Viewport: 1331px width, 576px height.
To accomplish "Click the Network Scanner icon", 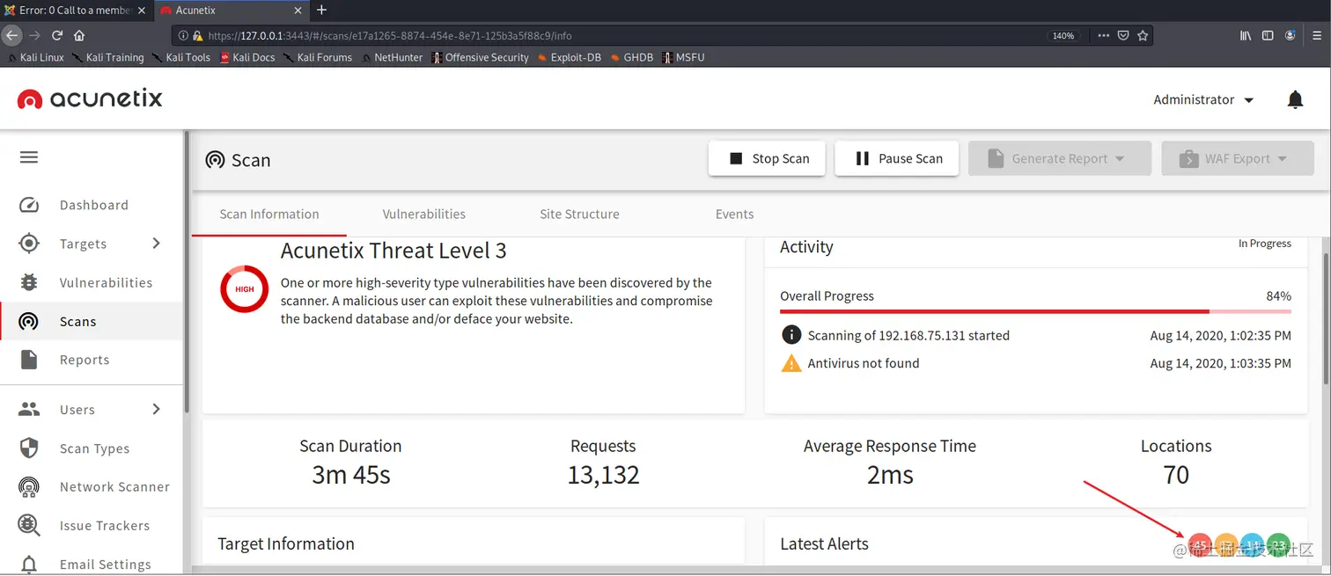I will [29, 486].
